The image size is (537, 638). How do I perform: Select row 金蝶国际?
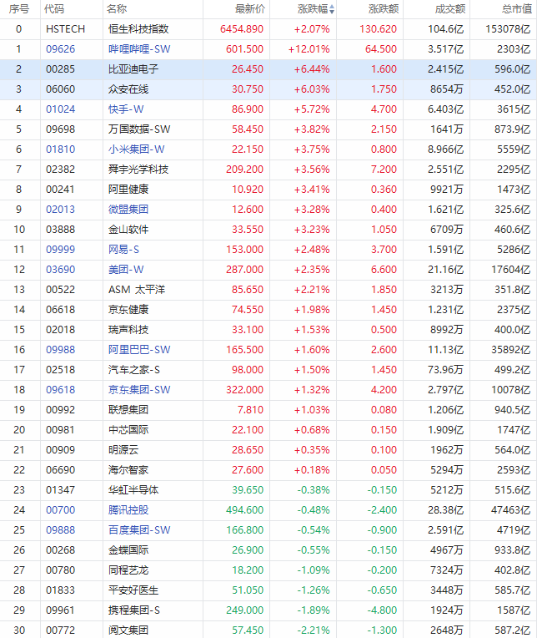(268, 549)
